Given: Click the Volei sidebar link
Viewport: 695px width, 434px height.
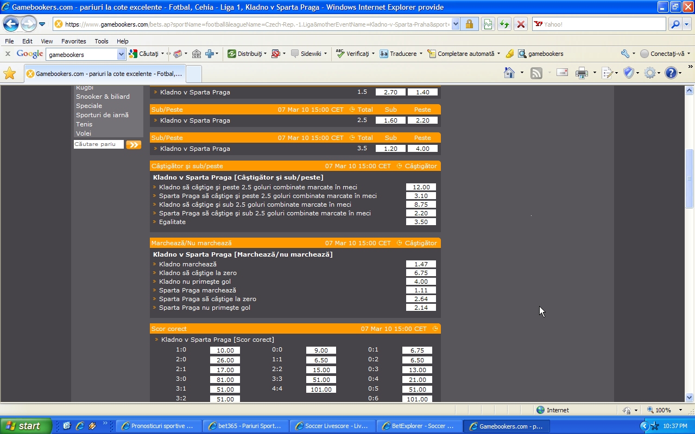Looking at the screenshot, I should (x=84, y=133).
